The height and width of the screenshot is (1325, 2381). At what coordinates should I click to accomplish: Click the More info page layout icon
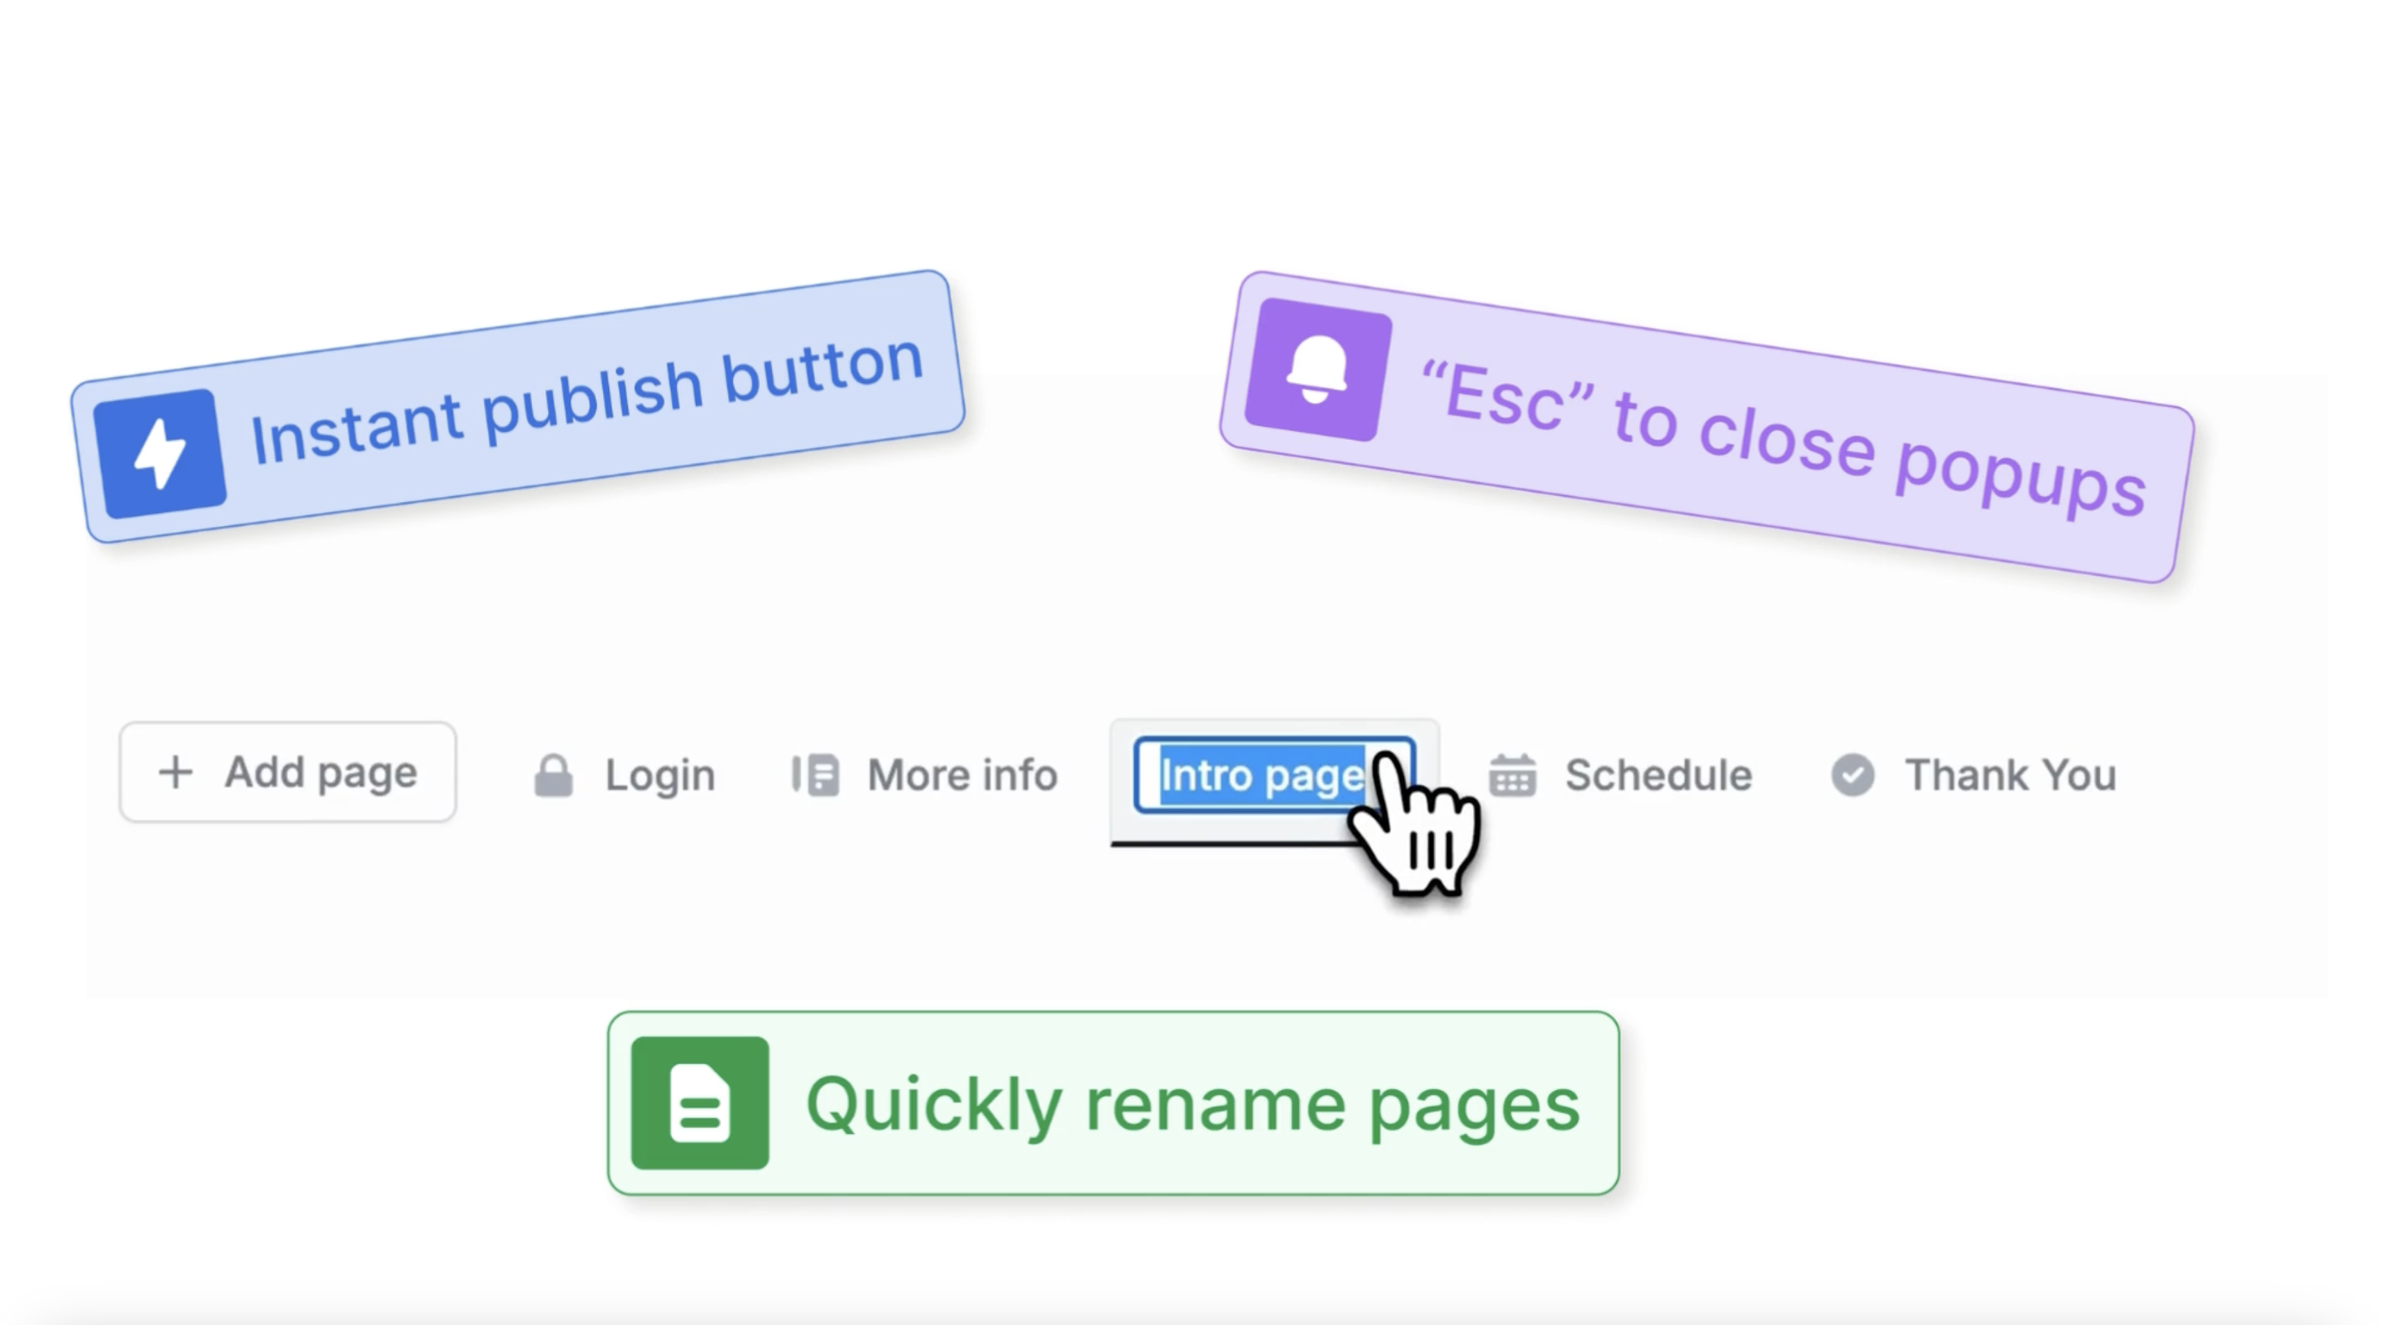click(x=815, y=774)
